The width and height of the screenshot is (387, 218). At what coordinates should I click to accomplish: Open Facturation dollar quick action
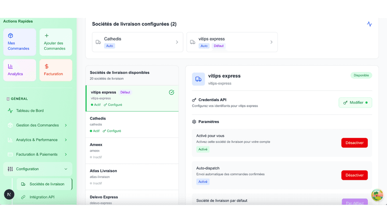[x=56, y=70]
